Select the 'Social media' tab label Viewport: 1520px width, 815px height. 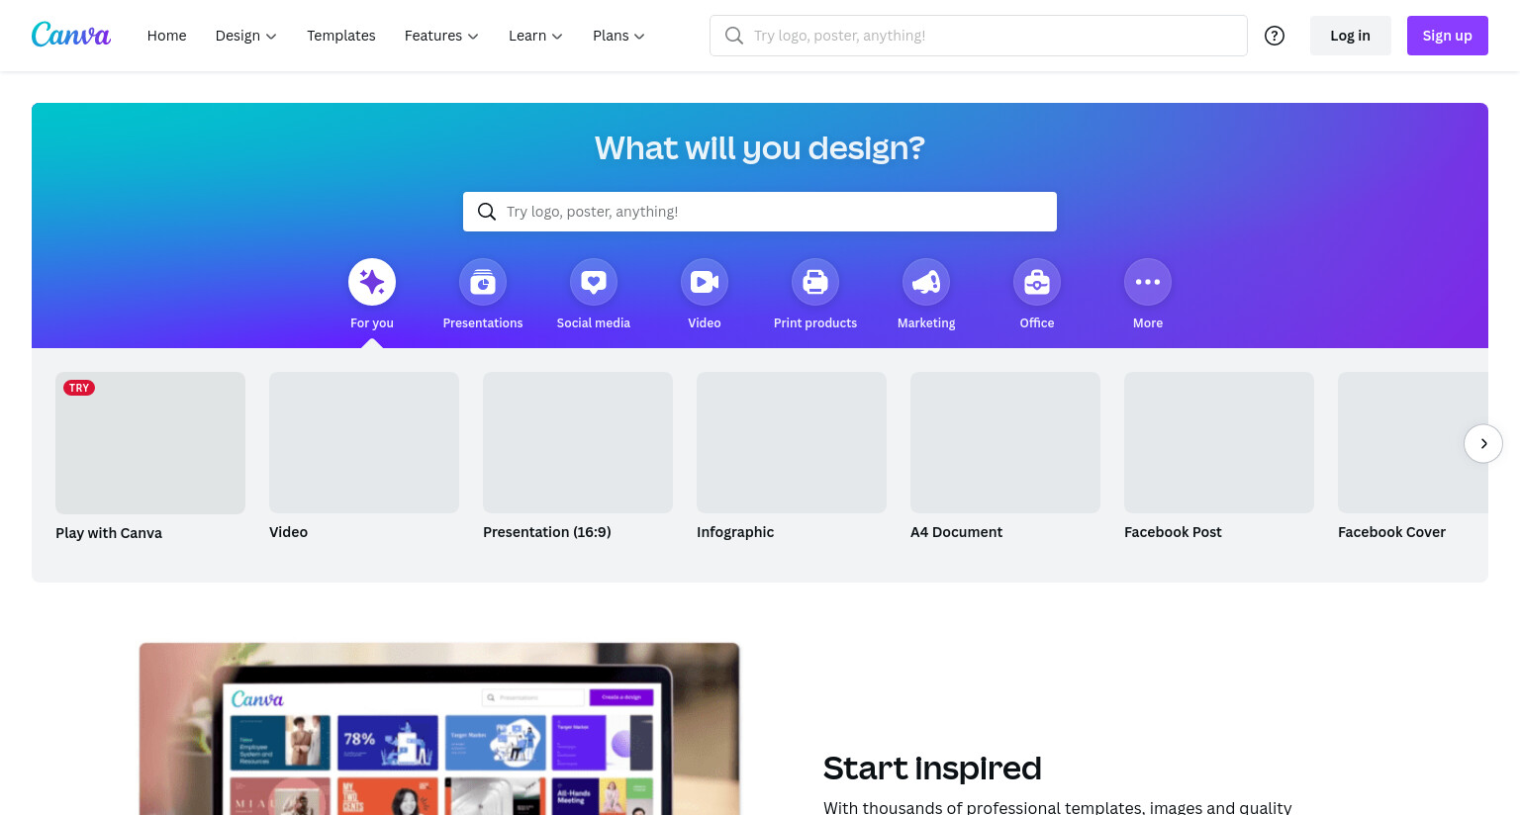tap(594, 323)
